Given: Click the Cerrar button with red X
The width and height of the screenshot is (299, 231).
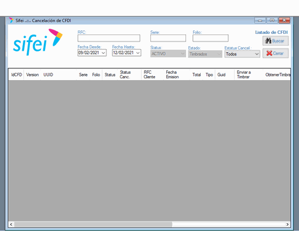Looking at the screenshot, I should tap(276, 53).
